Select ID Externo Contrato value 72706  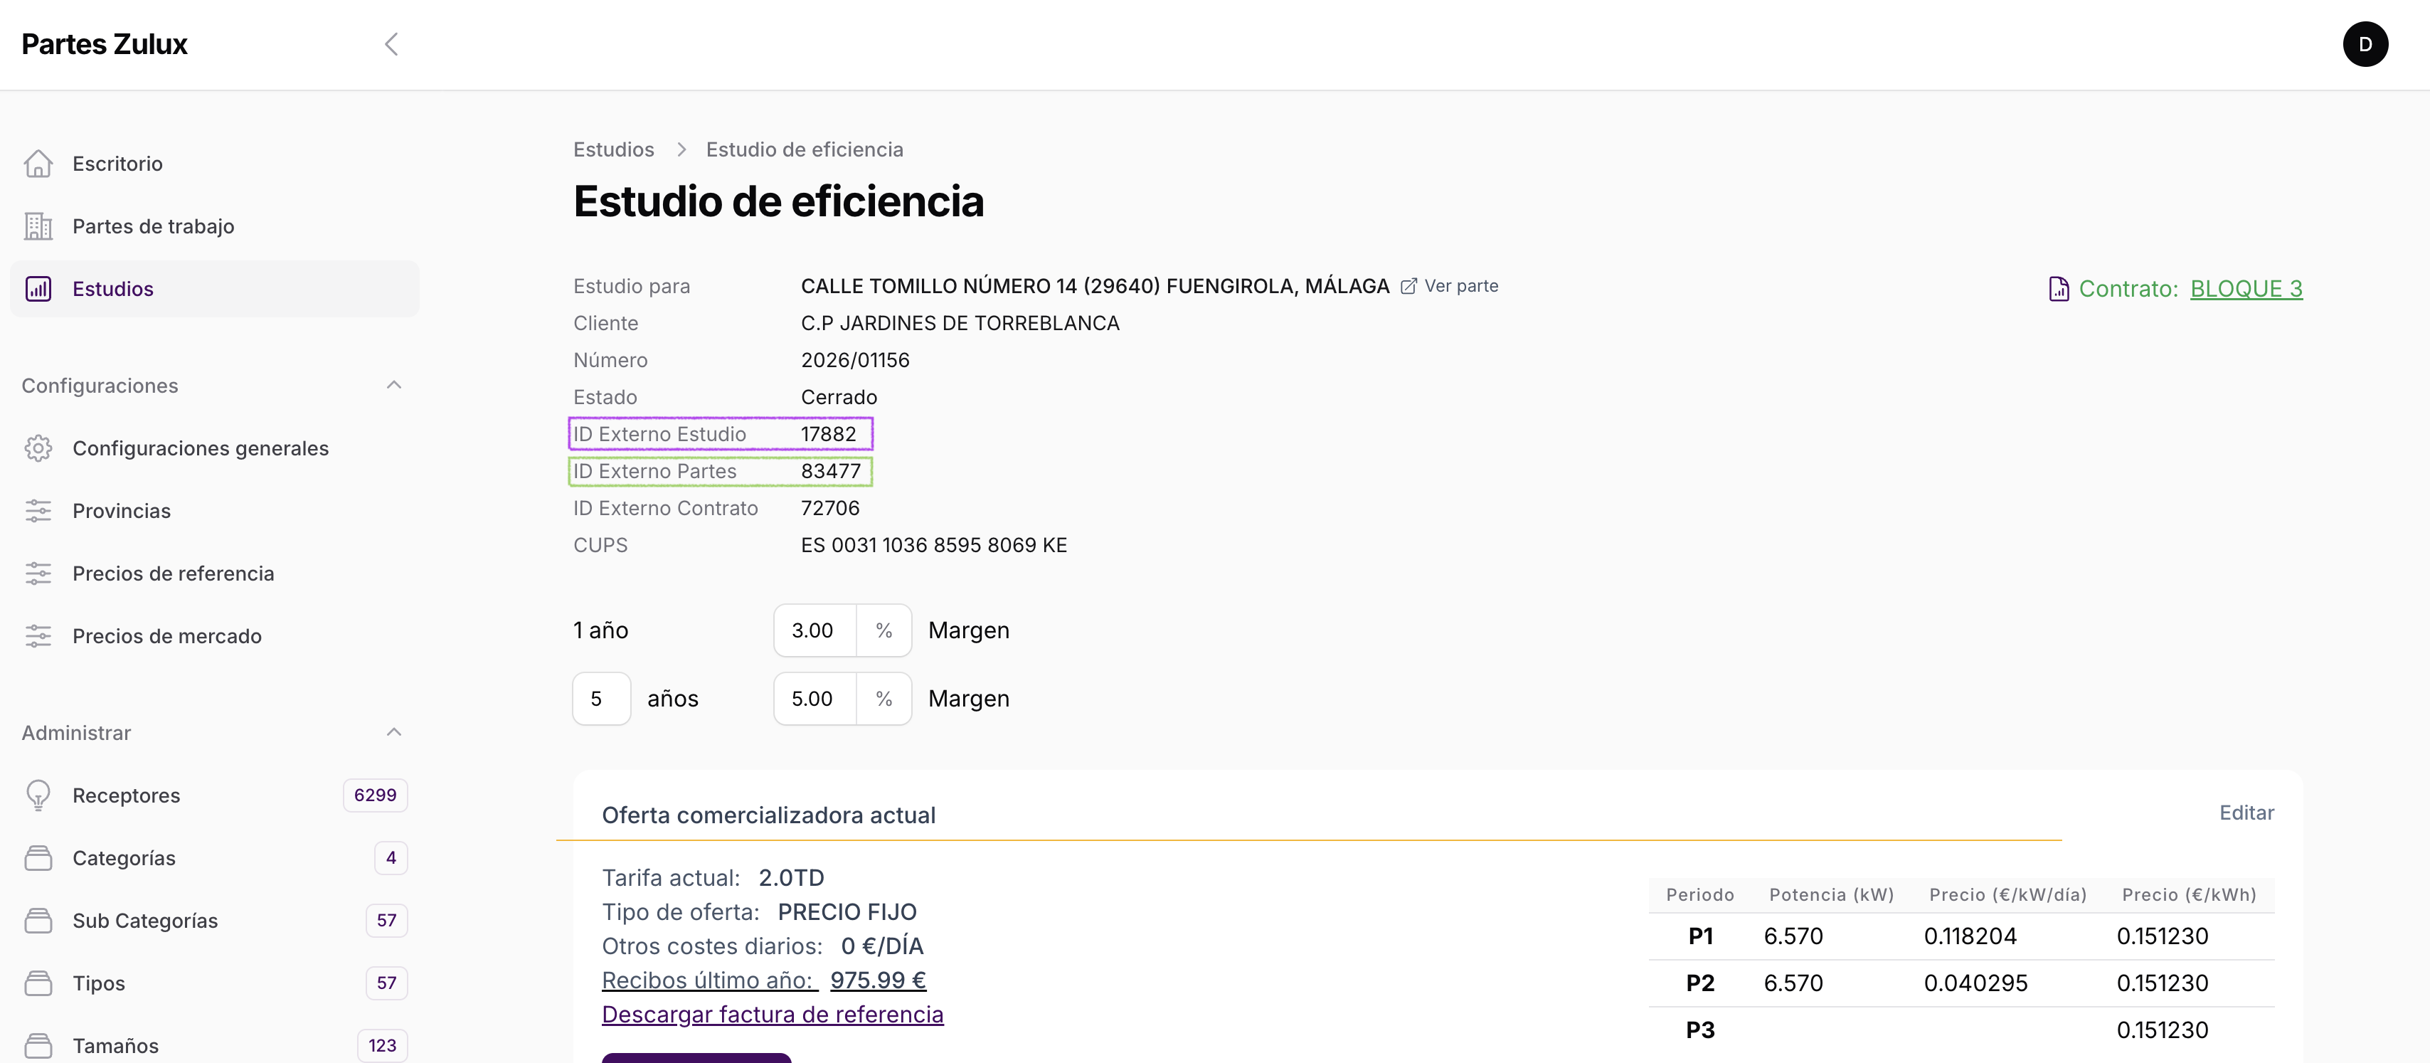[830, 507]
